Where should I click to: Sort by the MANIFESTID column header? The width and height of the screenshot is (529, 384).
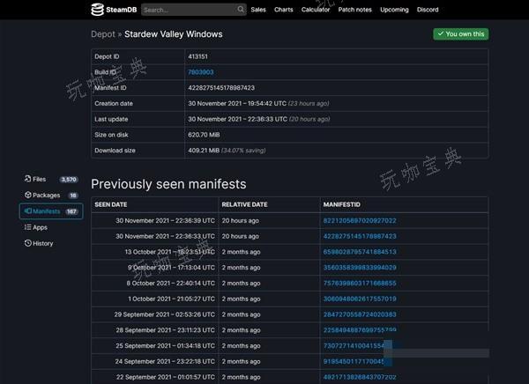tap(341, 204)
